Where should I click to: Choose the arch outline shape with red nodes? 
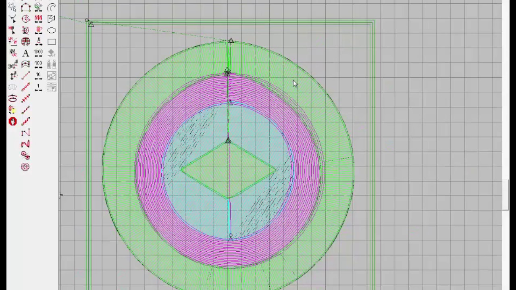point(25,7)
